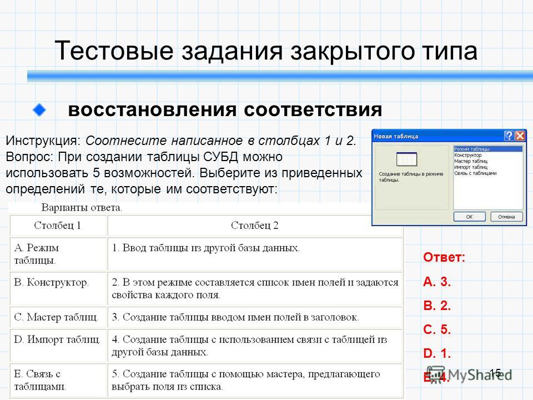Click cell 'B. Конструктор.'
533x400 pixels.
(x=58, y=288)
